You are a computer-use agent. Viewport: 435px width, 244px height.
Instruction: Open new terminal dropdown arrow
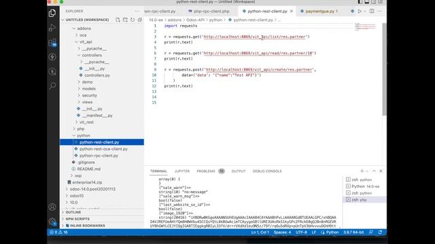pos(367,171)
